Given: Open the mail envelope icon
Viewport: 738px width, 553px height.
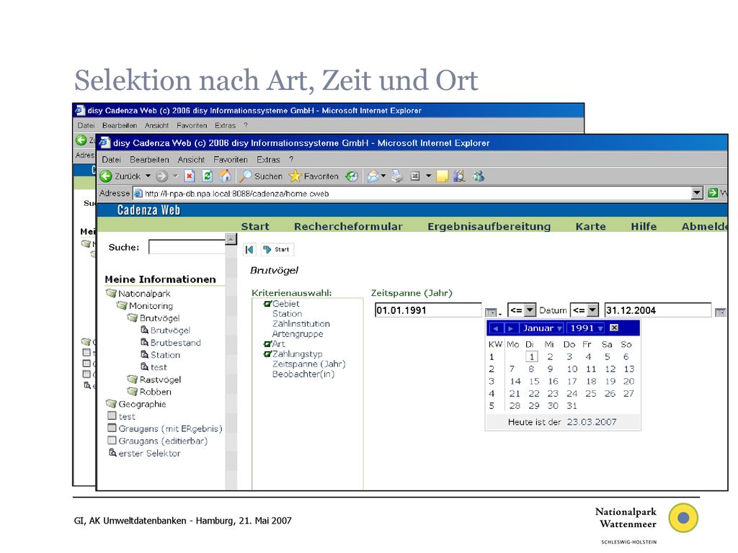Looking at the screenshot, I should pyautogui.click(x=373, y=176).
